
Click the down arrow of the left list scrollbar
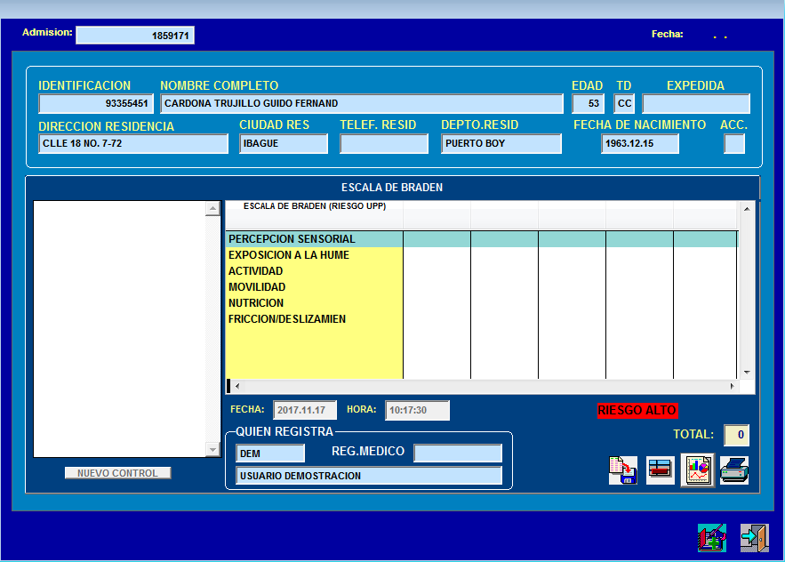click(x=212, y=449)
